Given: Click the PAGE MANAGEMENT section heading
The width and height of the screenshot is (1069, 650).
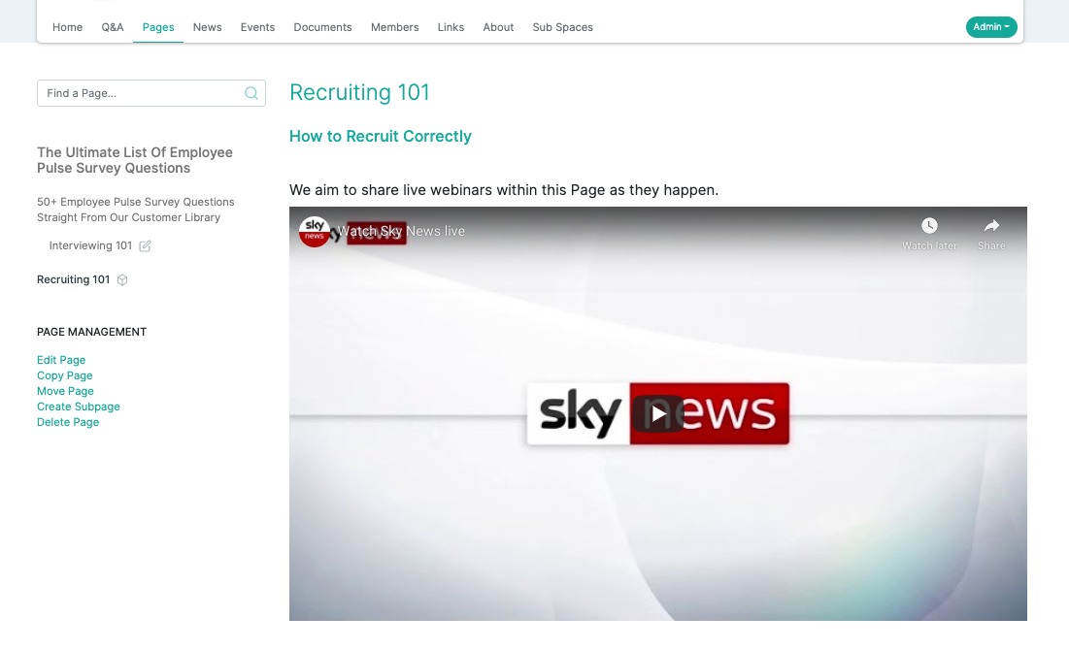Looking at the screenshot, I should (x=91, y=332).
